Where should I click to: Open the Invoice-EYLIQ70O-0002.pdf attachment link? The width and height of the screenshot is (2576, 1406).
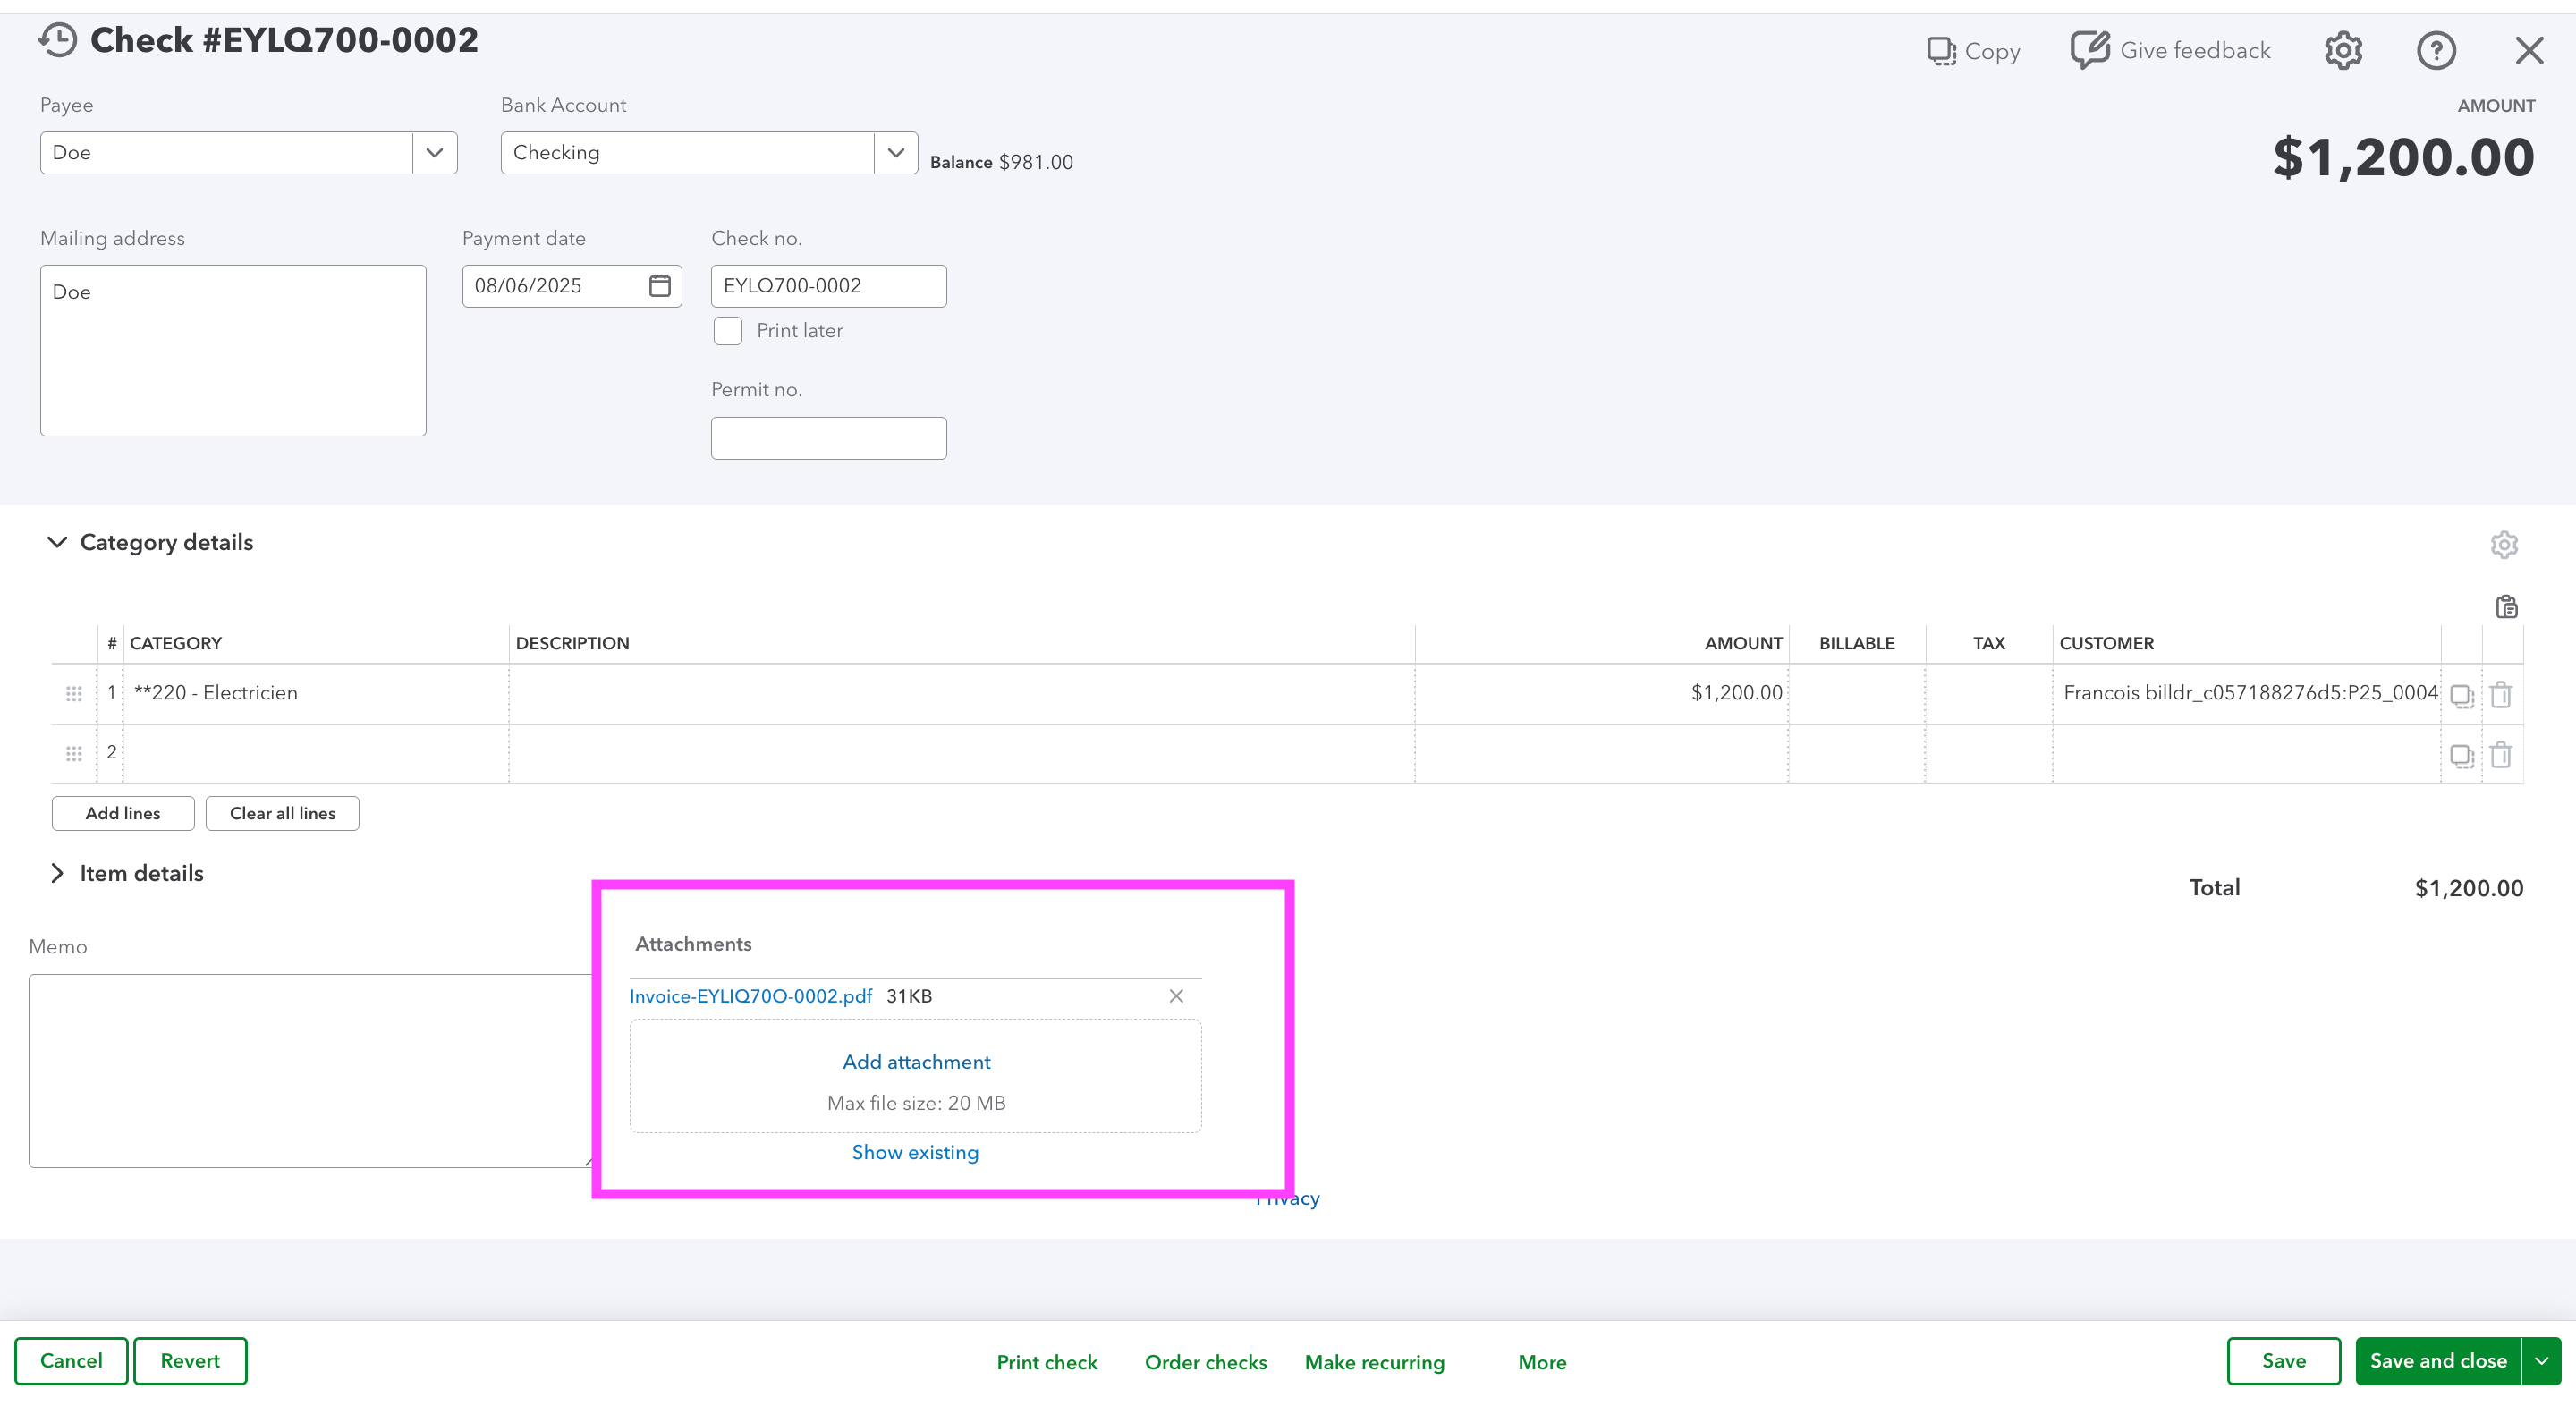[751, 996]
